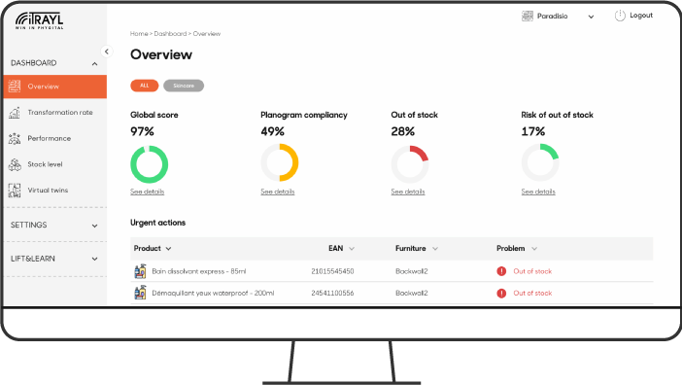See details under Risk of out of stock
The image size is (682, 385).
(538, 192)
